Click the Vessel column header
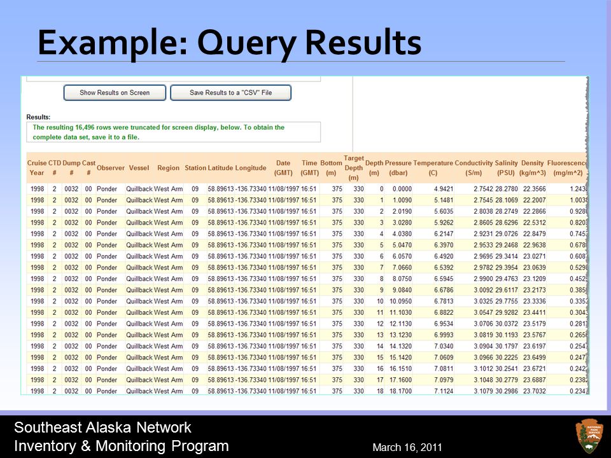Viewport: 611px width, 458px height. (139, 168)
